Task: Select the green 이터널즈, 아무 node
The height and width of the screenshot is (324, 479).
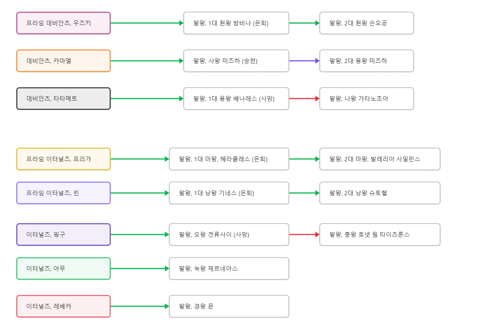Action: coord(64,268)
